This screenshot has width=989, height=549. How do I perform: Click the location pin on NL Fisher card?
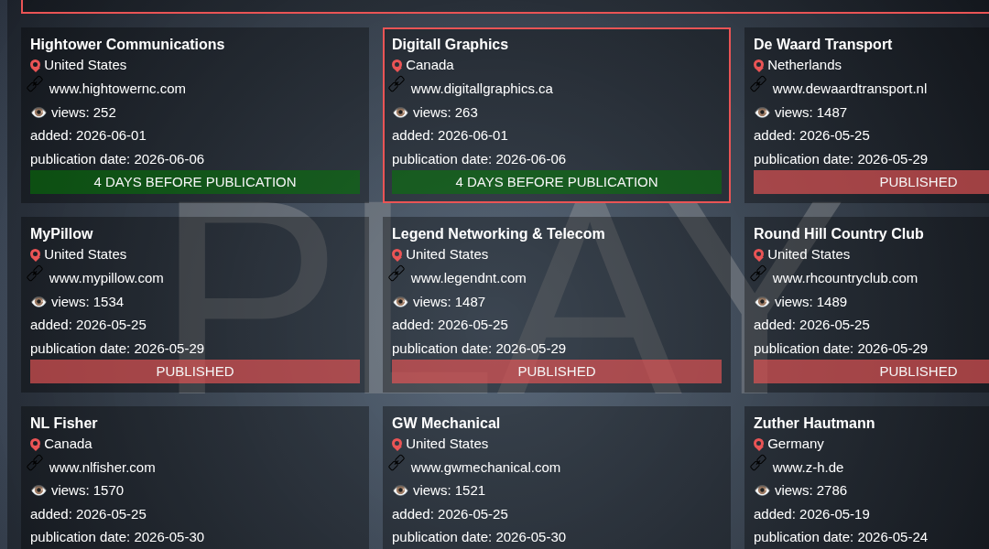pyautogui.click(x=36, y=445)
